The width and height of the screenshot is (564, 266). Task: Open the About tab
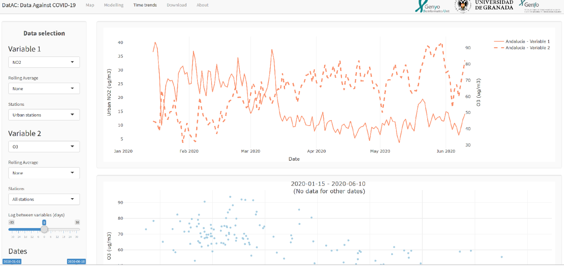click(203, 5)
